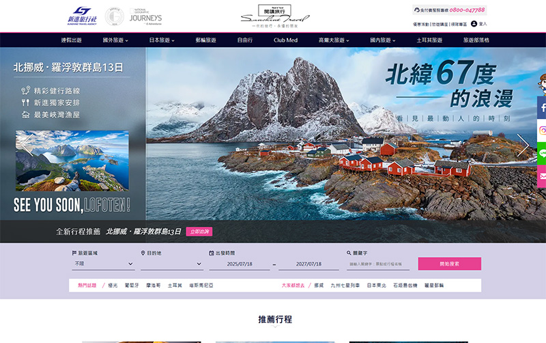Select 土耳其 hot topic link
Screen dimensions: 546x343
point(175,285)
